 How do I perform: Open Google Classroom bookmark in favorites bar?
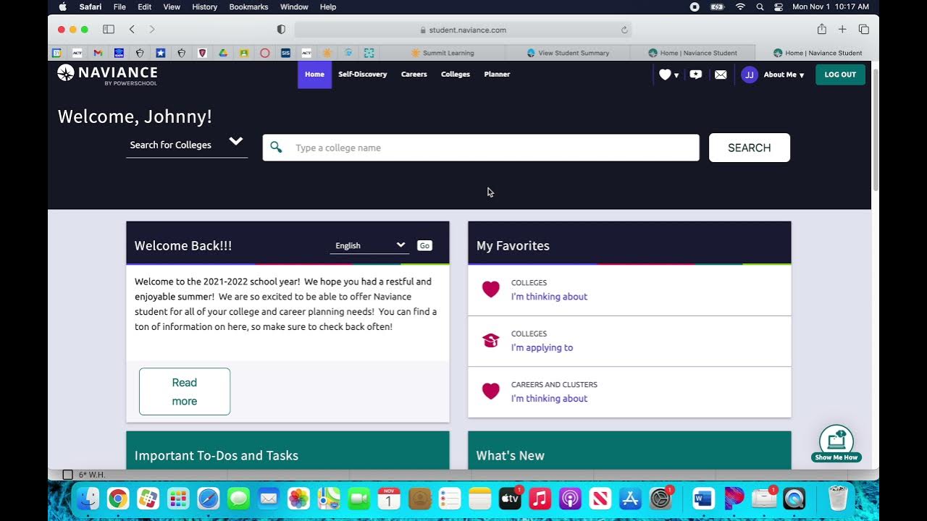245,53
